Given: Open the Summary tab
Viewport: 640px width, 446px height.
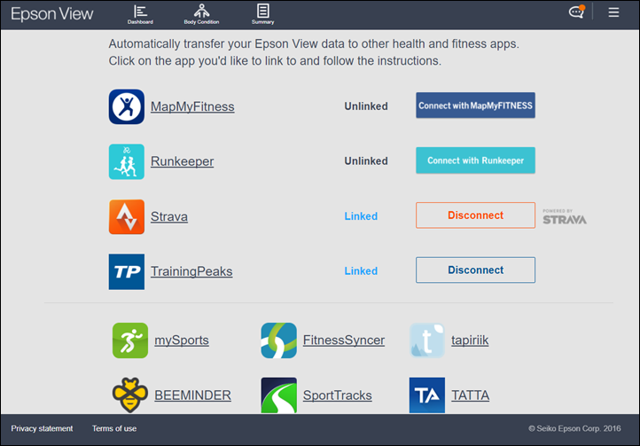Looking at the screenshot, I should coord(262,13).
